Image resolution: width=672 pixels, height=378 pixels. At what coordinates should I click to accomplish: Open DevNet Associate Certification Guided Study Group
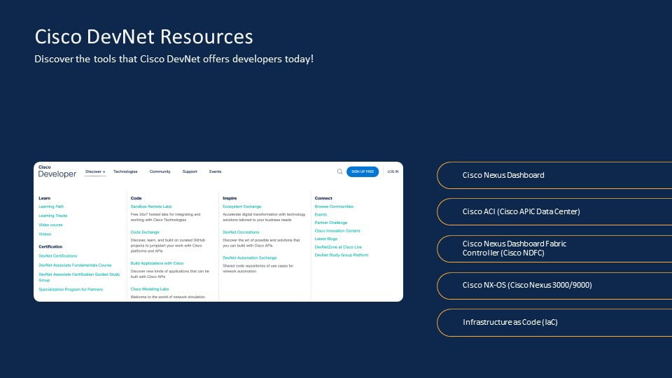[x=79, y=277]
